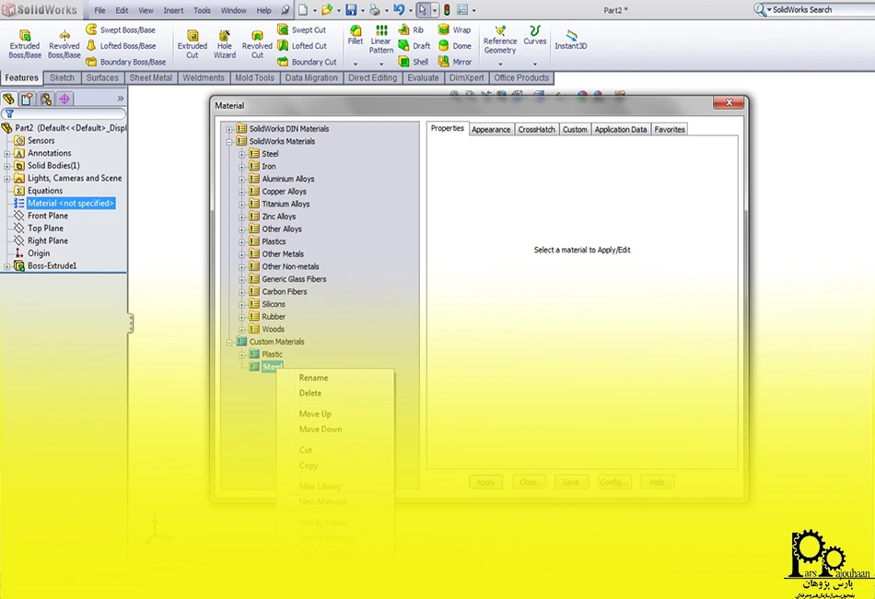Expand Boss-Extrude1 in the feature tree

pyautogui.click(x=6, y=266)
